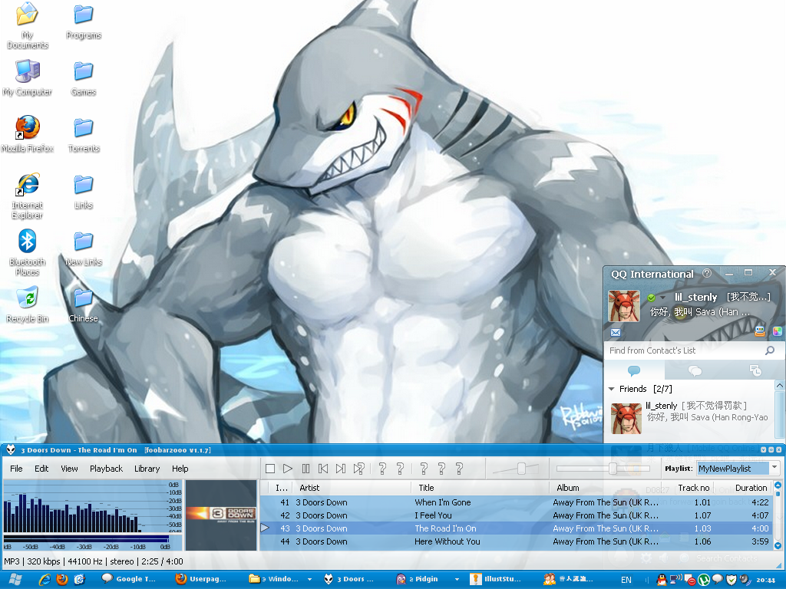Viewport: 786px width, 589px height.
Task: Open the Recycle Bin on desktop
Action: click(28, 303)
